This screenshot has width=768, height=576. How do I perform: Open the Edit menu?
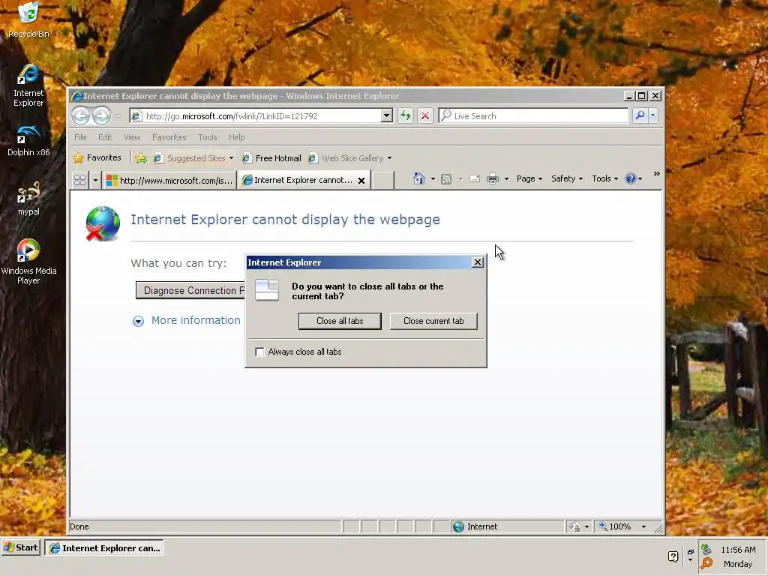105,137
